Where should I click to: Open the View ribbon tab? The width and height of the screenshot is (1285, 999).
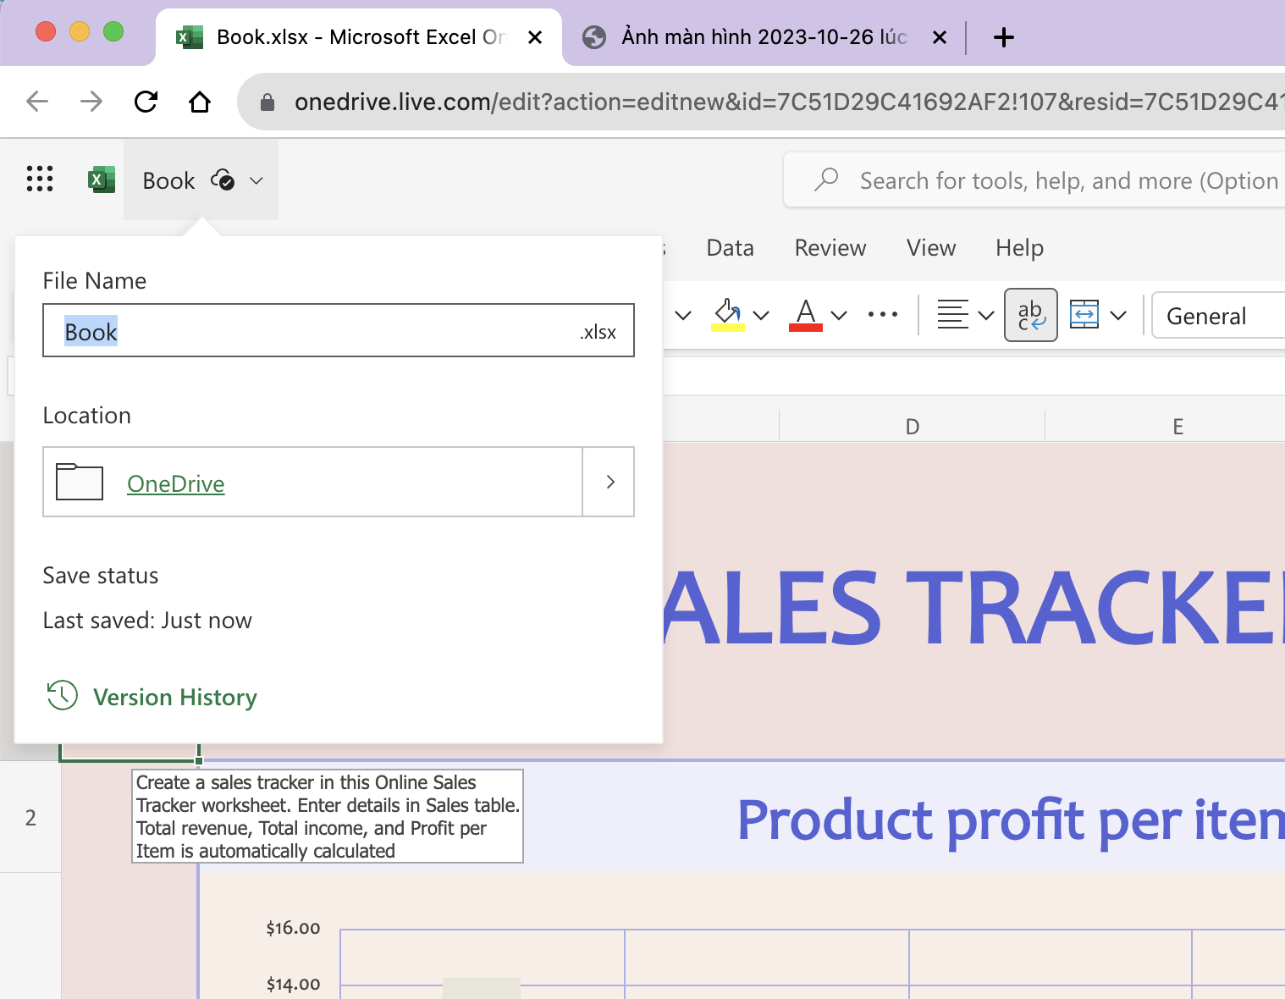(931, 247)
